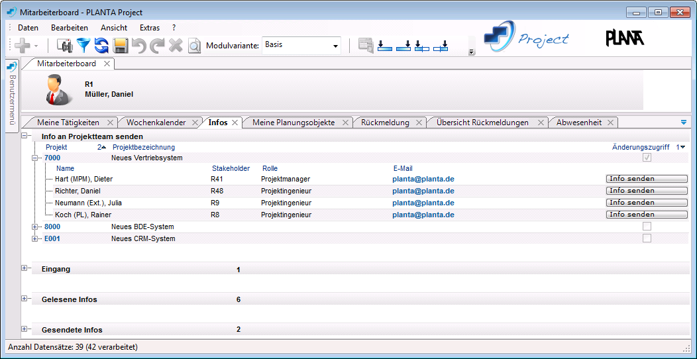Click the print preview magnifier icon
Viewport: 697px width, 359px height.
pos(194,45)
